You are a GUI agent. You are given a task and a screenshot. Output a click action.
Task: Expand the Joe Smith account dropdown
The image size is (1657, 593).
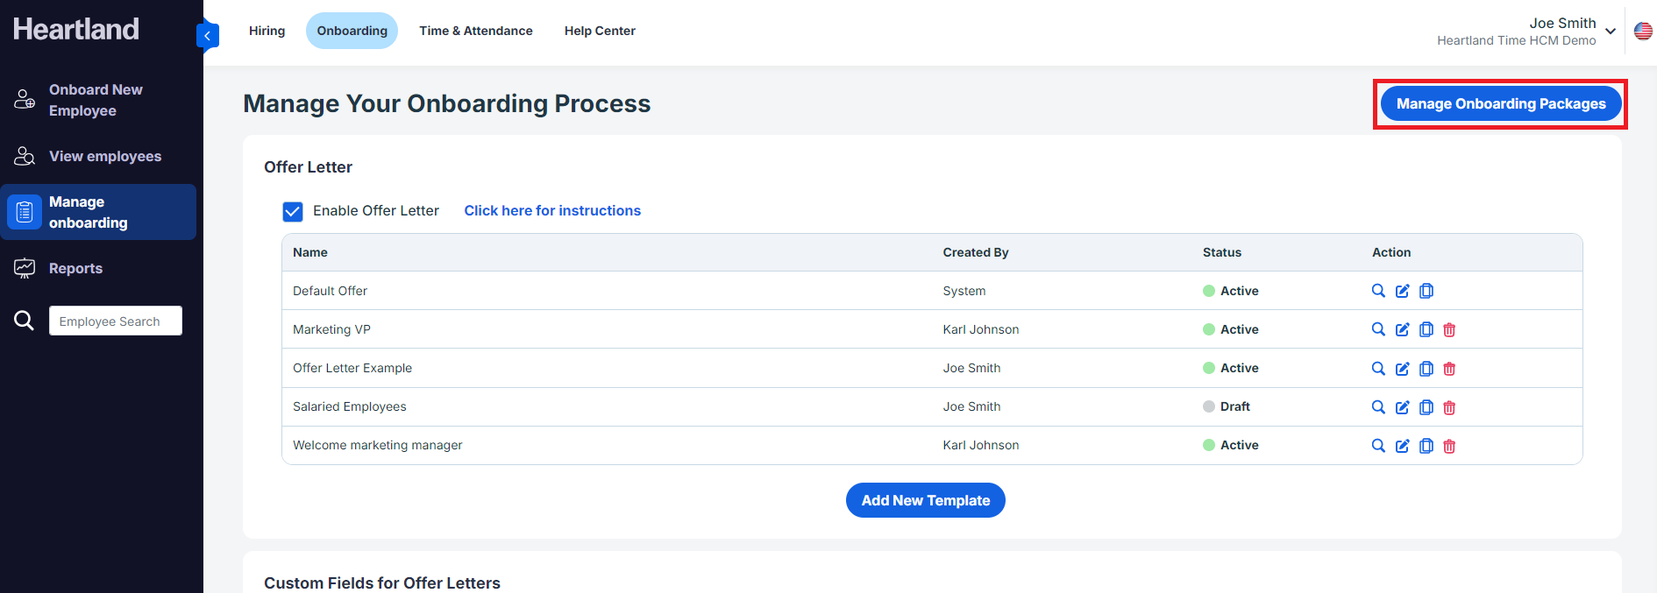pos(1610,32)
